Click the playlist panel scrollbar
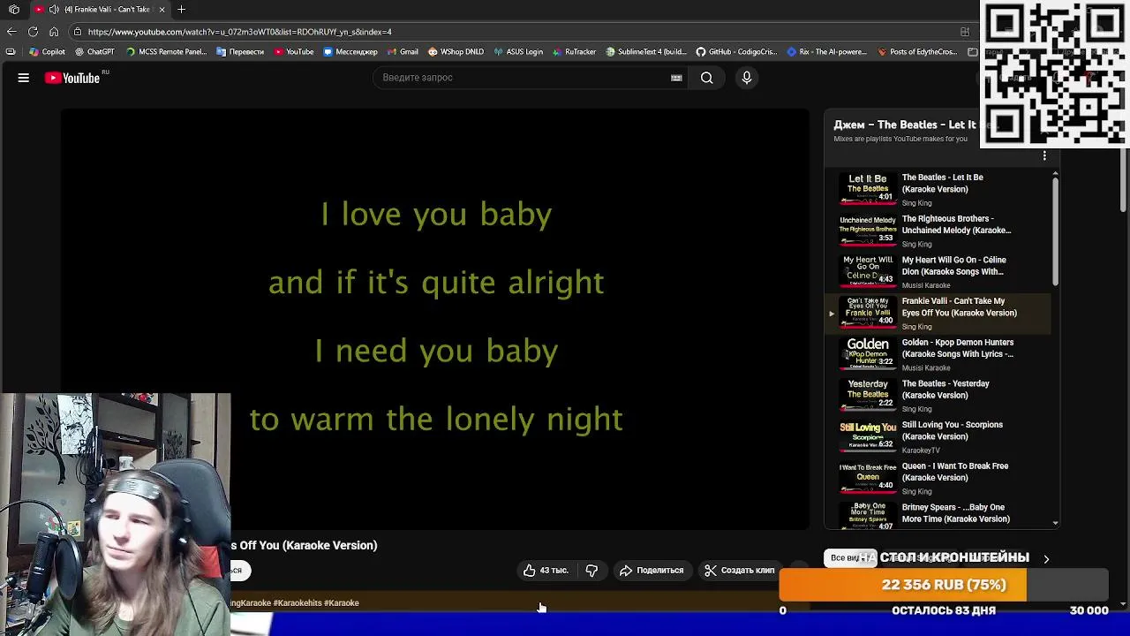The width and height of the screenshot is (1130, 636). point(1055,232)
